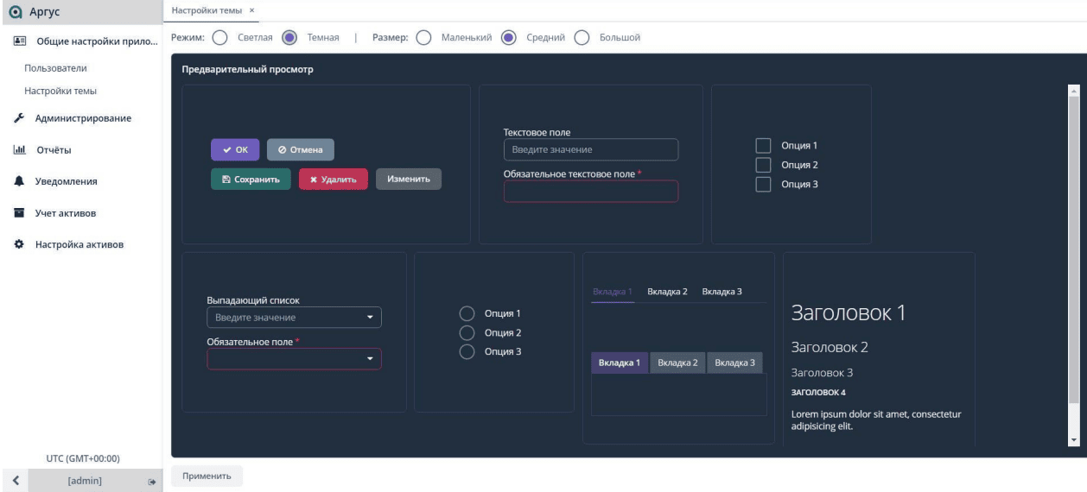Image resolution: width=1087 pixels, height=492 pixels.
Task: Select the Светлая mode radio button
Action: pos(219,38)
